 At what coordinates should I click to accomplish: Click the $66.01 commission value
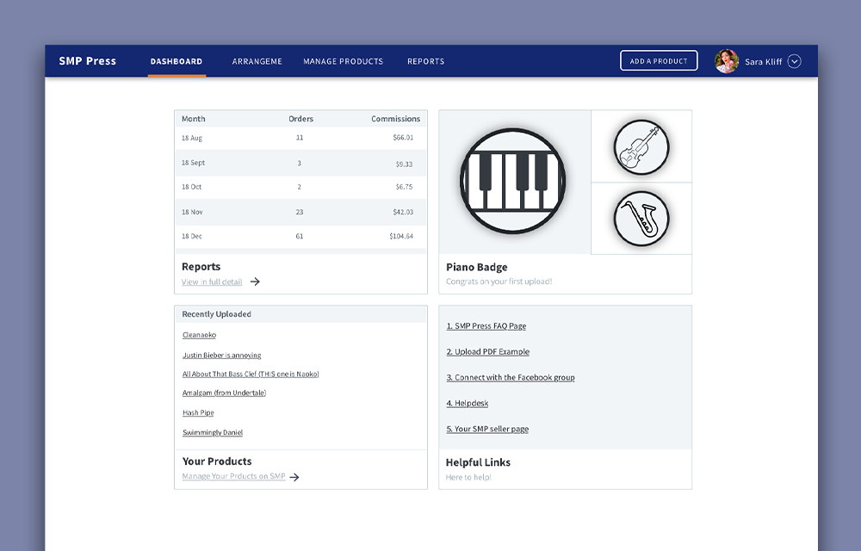pos(403,138)
